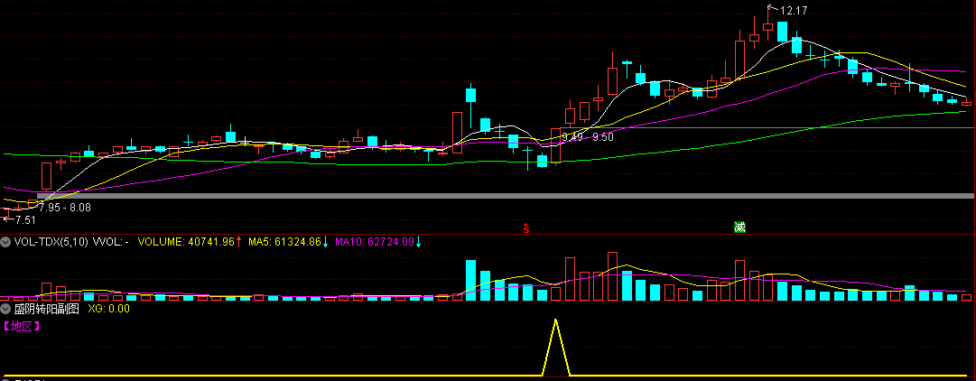The image size is (976, 381).
Task: Click the green 减 reduce marker
Action: (x=739, y=228)
